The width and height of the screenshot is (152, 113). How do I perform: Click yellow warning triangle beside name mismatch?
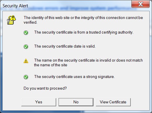click(26, 61)
